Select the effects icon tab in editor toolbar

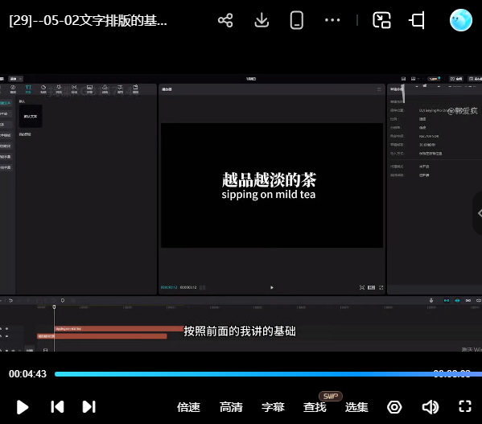click(59, 89)
